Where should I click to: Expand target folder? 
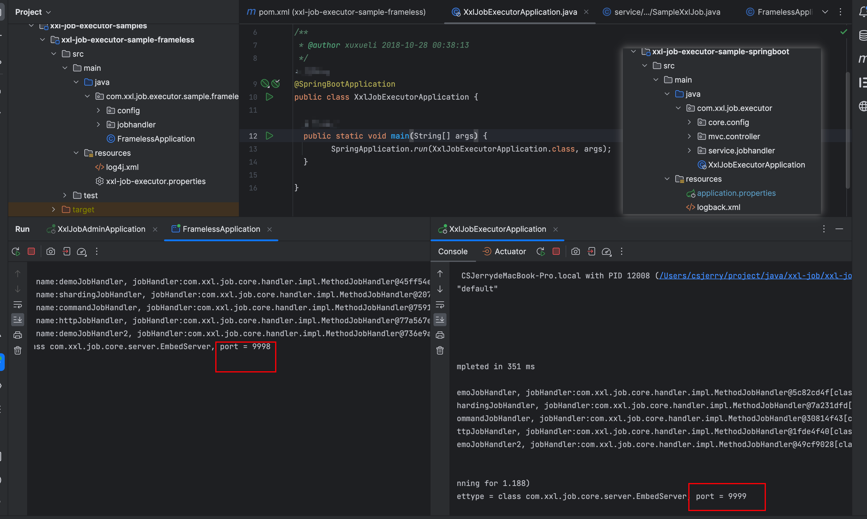(x=53, y=209)
